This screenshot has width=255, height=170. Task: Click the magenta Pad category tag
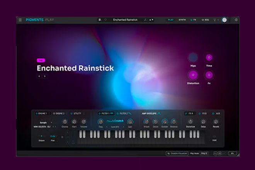click(41, 60)
